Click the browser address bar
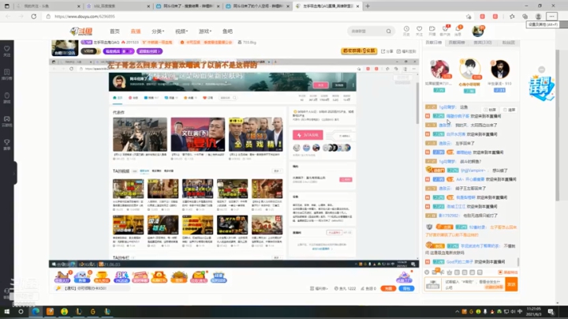 (x=253, y=17)
